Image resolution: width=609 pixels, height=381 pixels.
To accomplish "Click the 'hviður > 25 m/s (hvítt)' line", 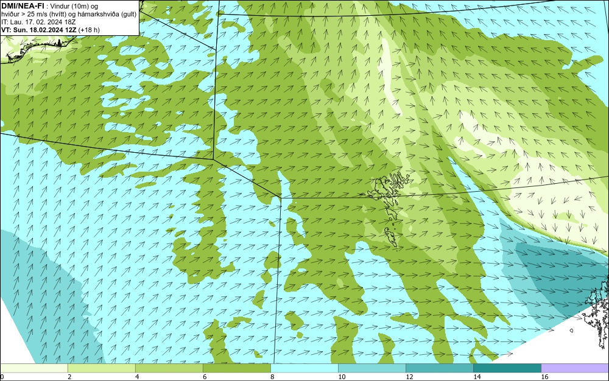I will click(69, 14).
